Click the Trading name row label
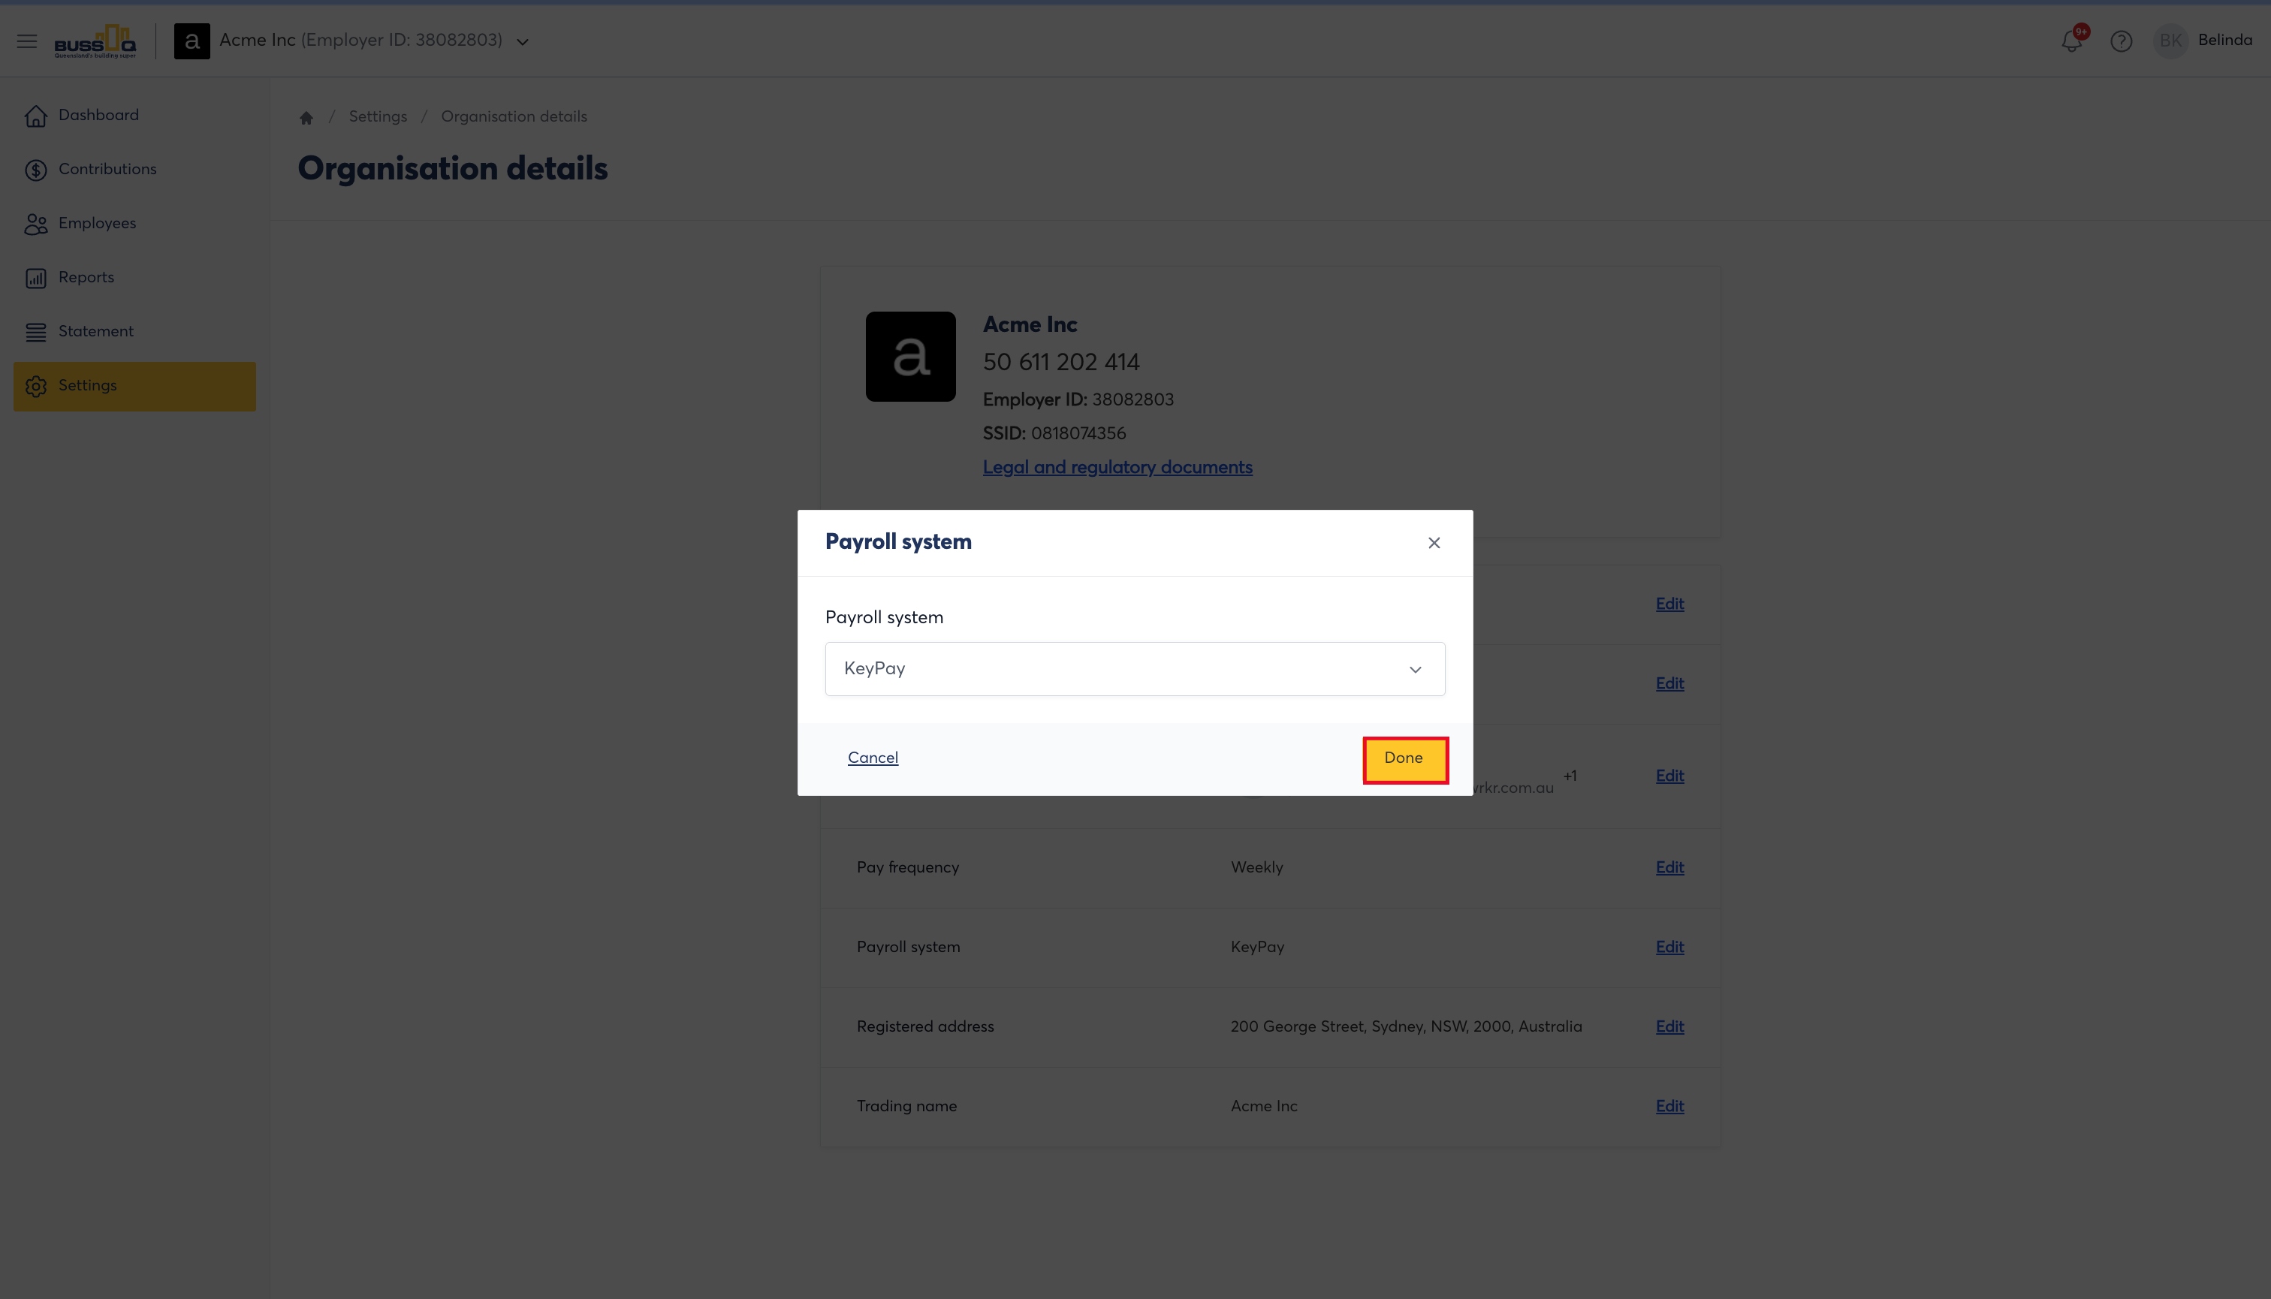Viewport: 2271px width, 1299px height. [x=906, y=1106]
